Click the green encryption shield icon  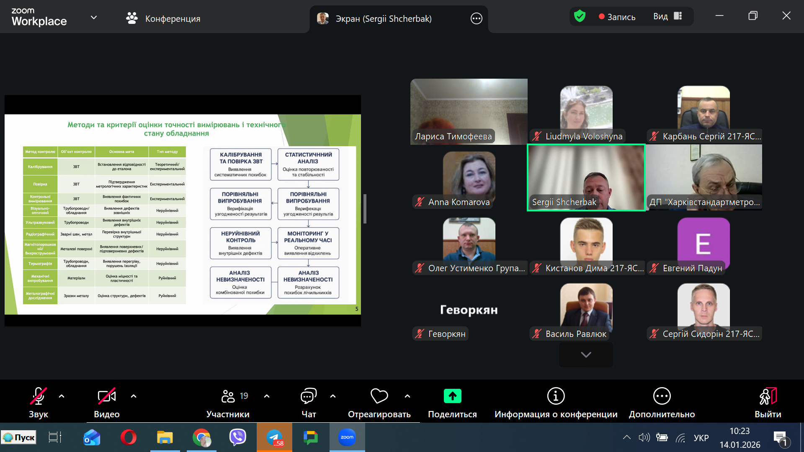pyautogui.click(x=580, y=16)
